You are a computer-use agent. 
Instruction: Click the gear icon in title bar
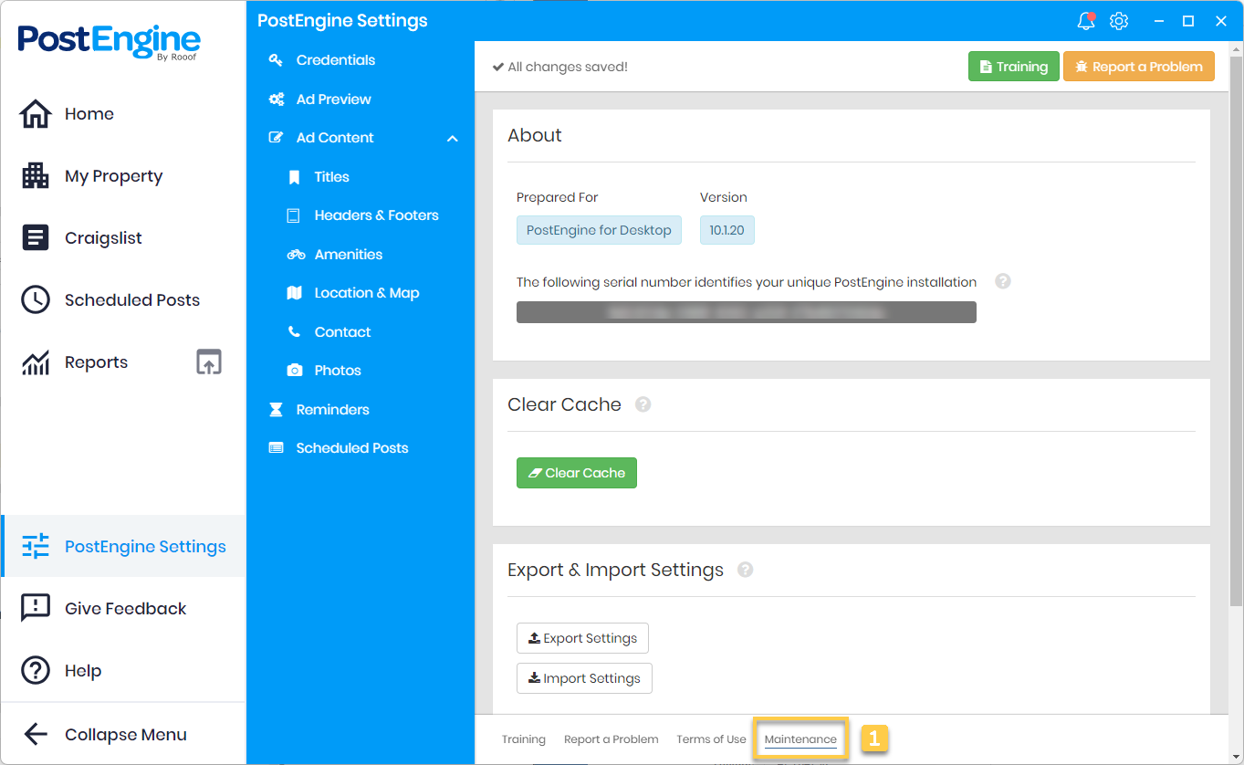1119,21
